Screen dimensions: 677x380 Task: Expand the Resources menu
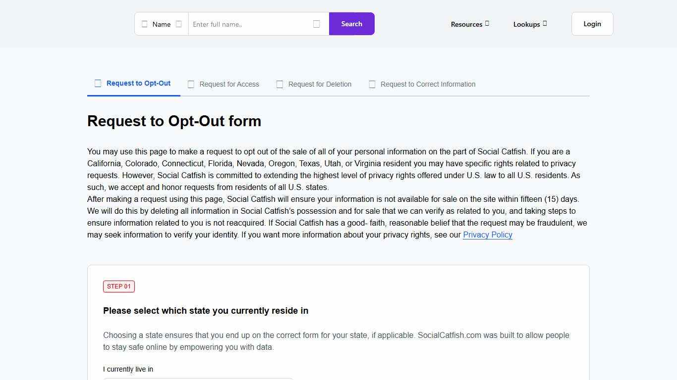click(466, 24)
